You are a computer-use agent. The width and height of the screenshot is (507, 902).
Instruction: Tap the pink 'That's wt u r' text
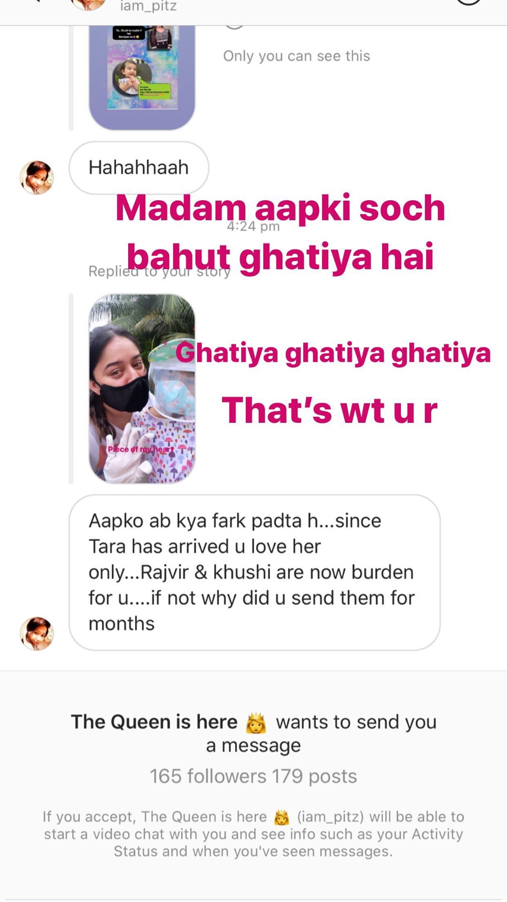click(330, 410)
